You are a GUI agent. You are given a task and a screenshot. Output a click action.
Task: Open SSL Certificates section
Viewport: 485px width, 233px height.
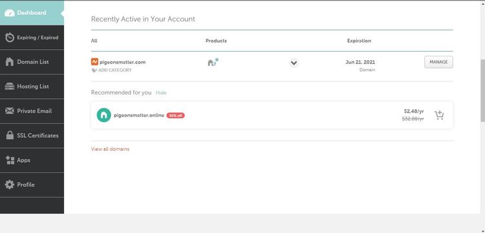[32, 135]
